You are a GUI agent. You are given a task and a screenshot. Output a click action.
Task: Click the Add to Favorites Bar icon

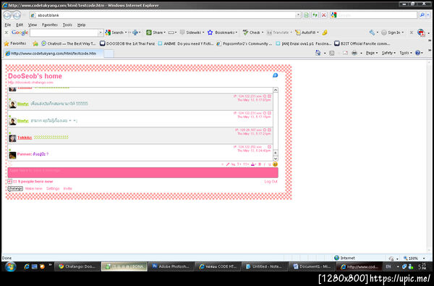(35, 43)
